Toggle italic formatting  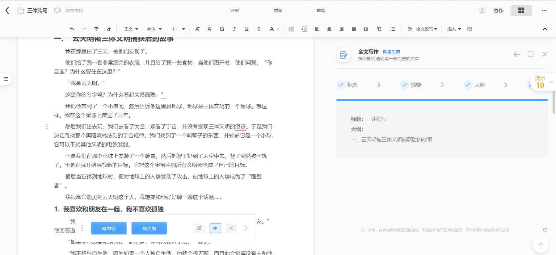(234, 29)
